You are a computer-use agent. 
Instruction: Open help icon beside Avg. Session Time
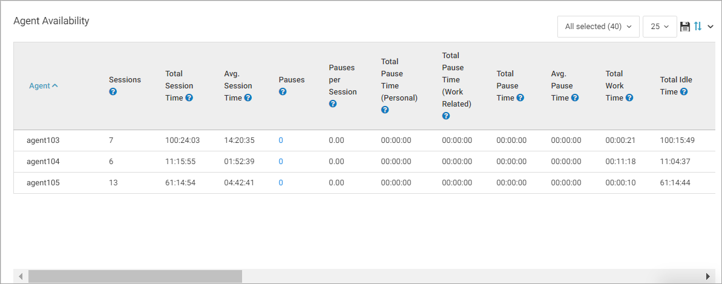coord(248,97)
